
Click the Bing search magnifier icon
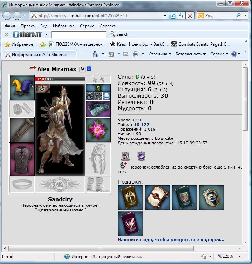(x=238, y=16)
